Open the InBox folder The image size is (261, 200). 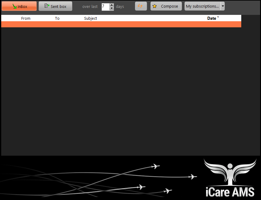point(19,6)
